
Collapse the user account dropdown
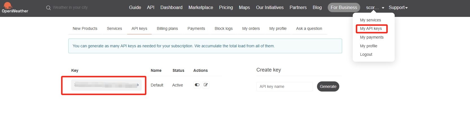[x=375, y=8]
